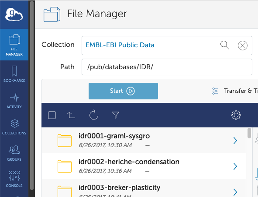Image resolution: width=258 pixels, height=197 pixels.
Task: Expand the idr0002-heriche-condensation folder chevron
Action: [235, 166]
